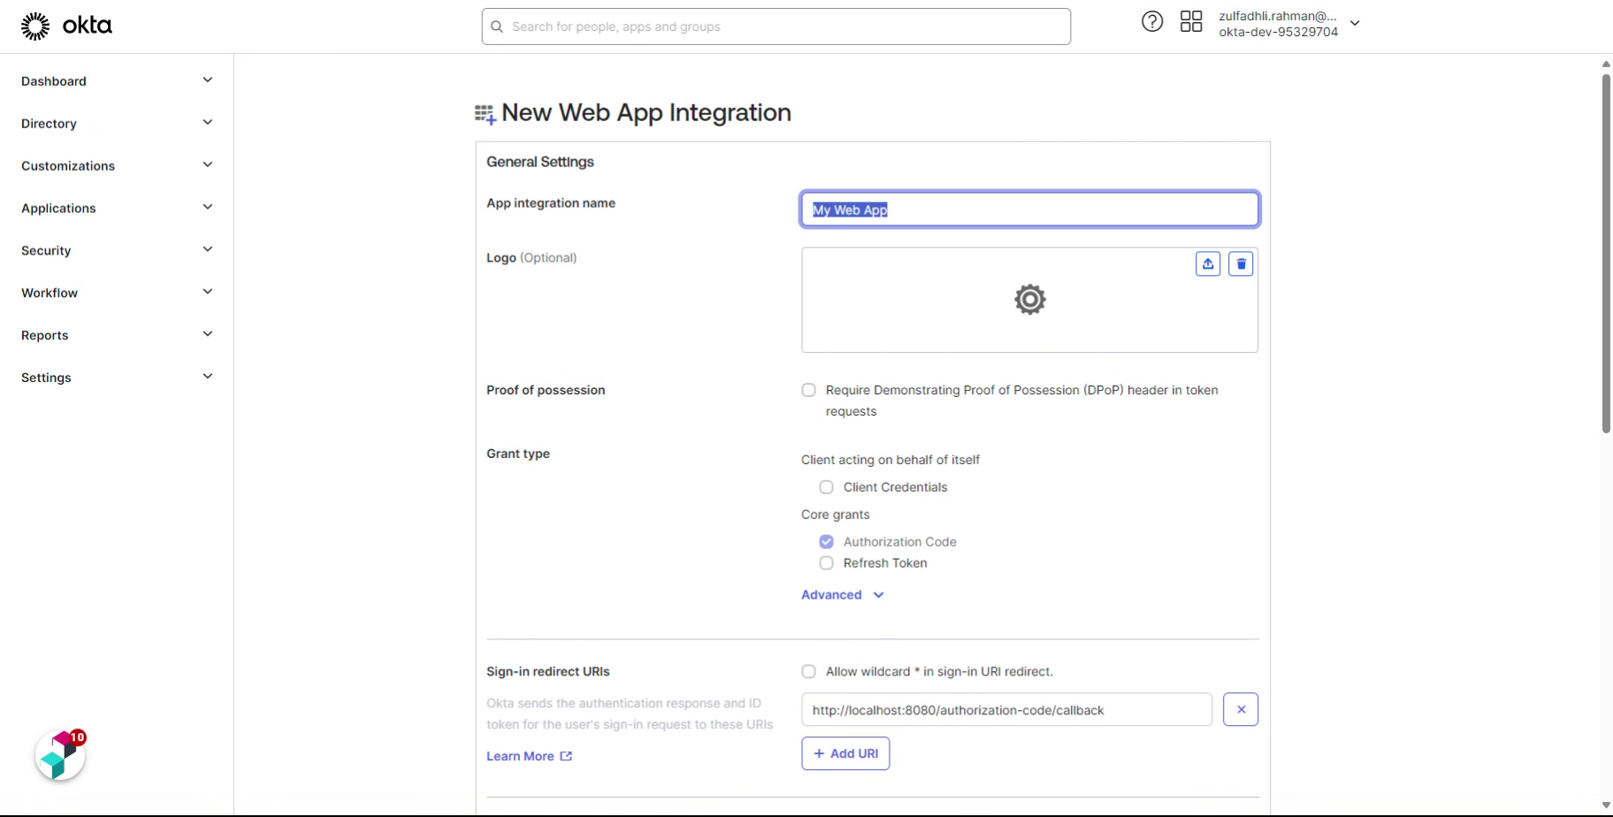Screen dimensions: 1613x817
Task: Expand the Security menu chevron
Action: pyautogui.click(x=208, y=250)
